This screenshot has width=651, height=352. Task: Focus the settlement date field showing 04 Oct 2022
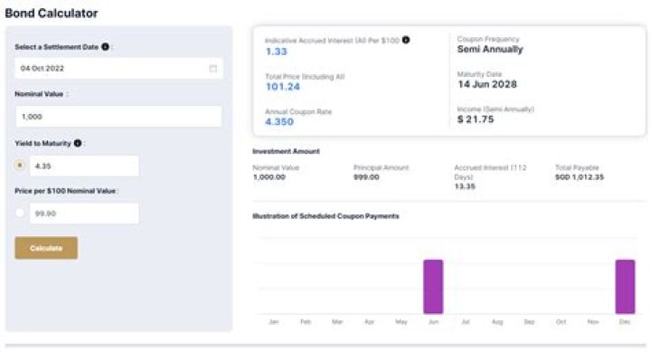pos(118,69)
